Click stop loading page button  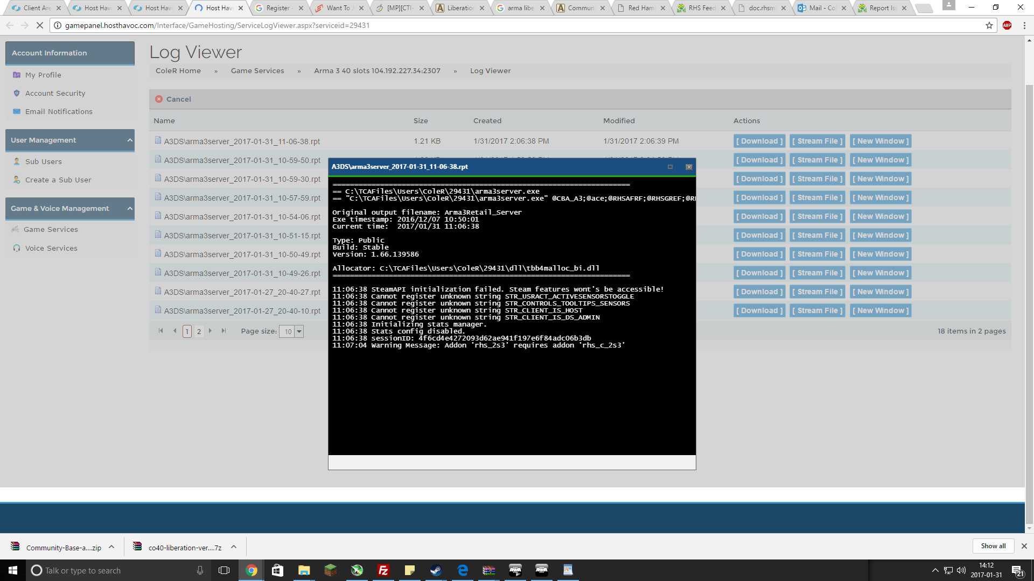pyautogui.click(x=39, y=25)
